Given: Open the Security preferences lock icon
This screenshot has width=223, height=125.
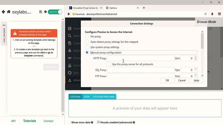Looking at the screenshot, I should [x=70, y=65].
